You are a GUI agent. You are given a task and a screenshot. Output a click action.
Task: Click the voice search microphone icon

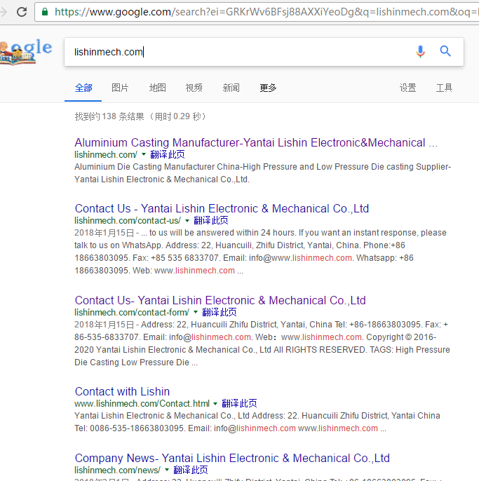point(420,51)
